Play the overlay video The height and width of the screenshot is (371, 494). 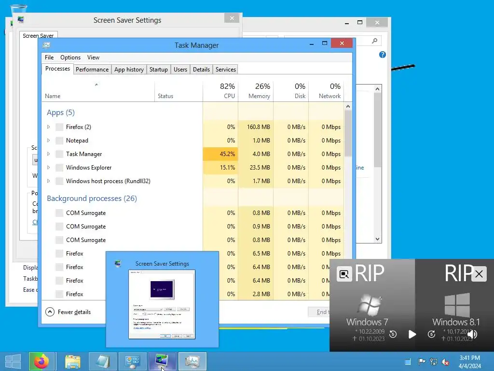(x=412, y=334)
